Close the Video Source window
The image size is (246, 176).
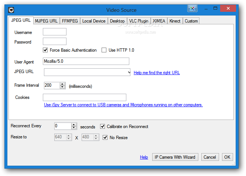(x=228, y=8)
